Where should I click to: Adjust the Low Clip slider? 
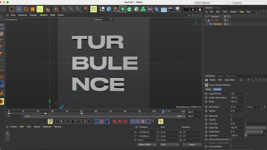[256, 124]
